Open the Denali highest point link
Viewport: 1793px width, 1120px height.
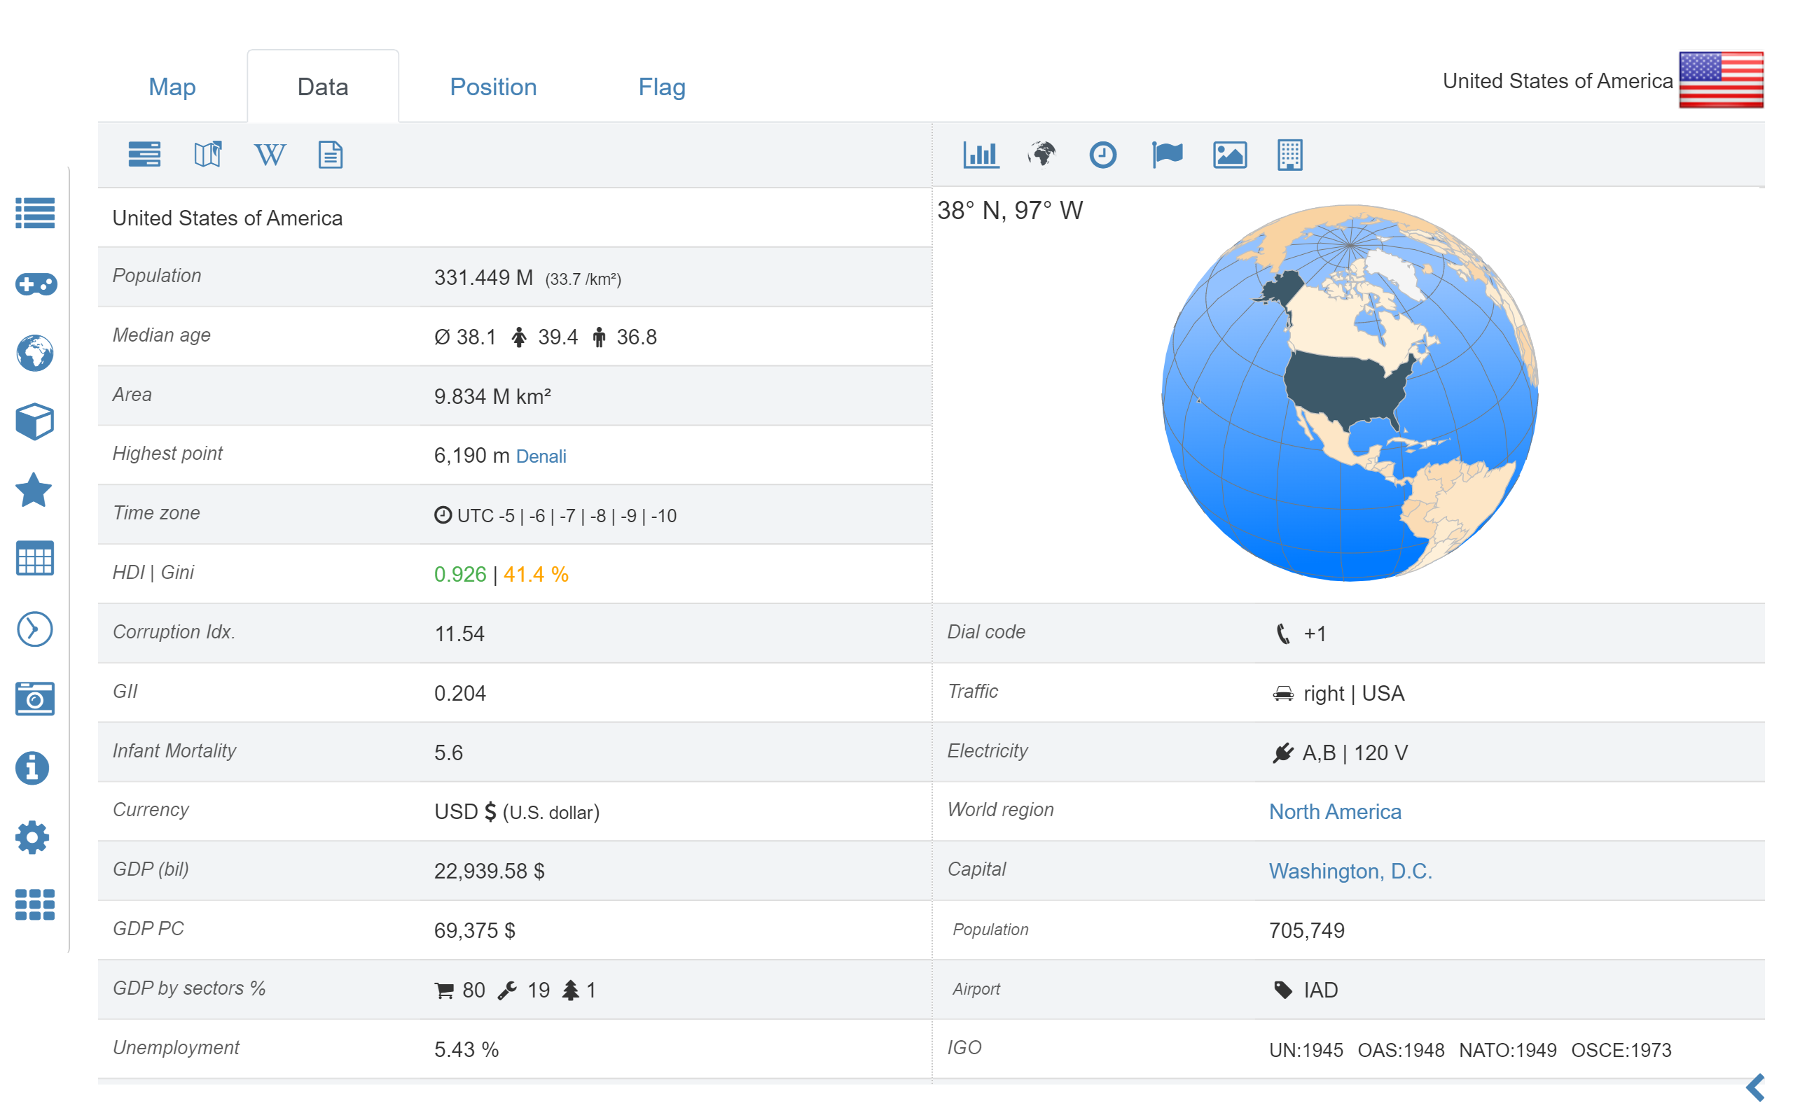coord(541,456)
